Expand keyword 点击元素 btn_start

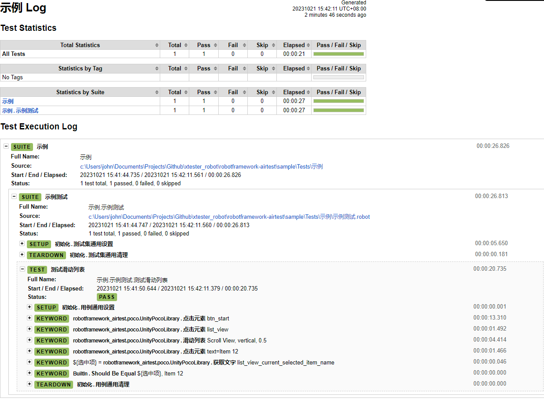click(29, 318)
